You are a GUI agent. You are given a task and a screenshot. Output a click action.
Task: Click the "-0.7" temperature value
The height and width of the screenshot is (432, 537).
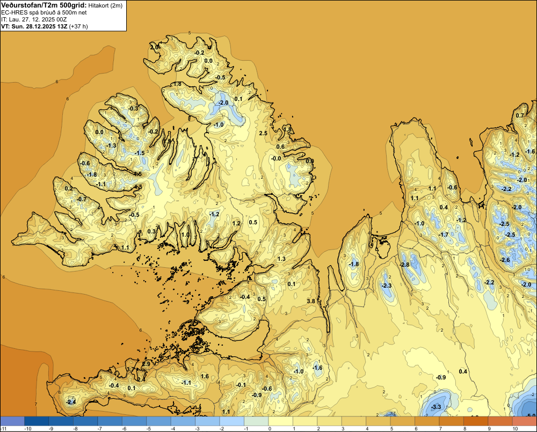tap(82, 199)
